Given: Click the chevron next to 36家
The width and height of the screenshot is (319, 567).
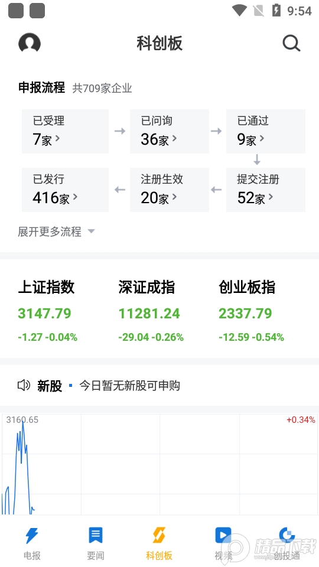Looking at the screenshot, I should click(x=174, y=138).
